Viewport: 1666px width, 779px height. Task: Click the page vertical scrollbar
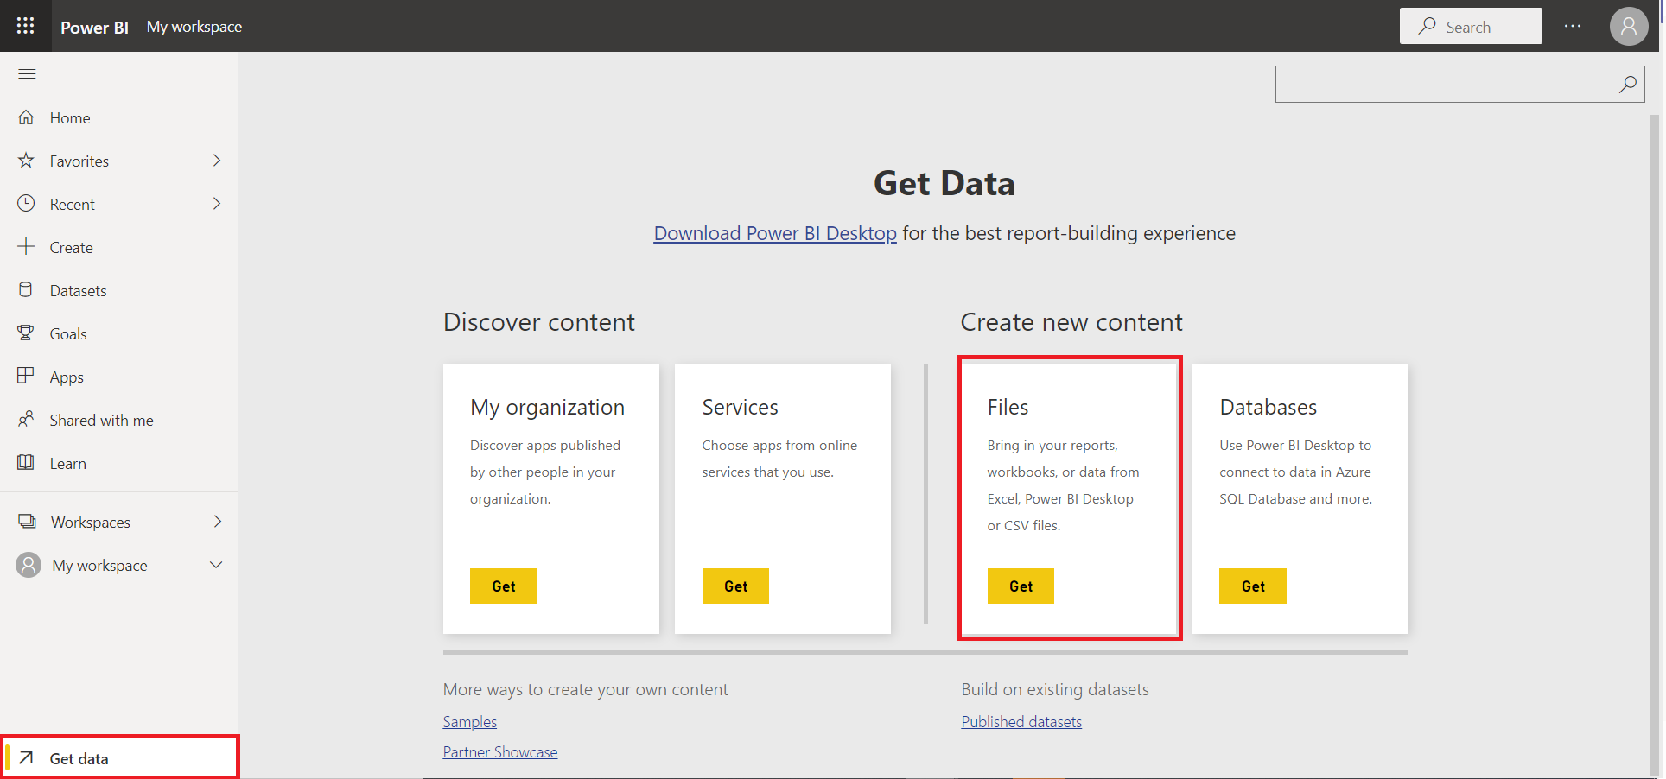(1655, 445)
